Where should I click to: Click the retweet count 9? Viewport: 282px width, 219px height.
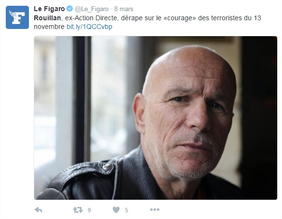coord(89,210)
